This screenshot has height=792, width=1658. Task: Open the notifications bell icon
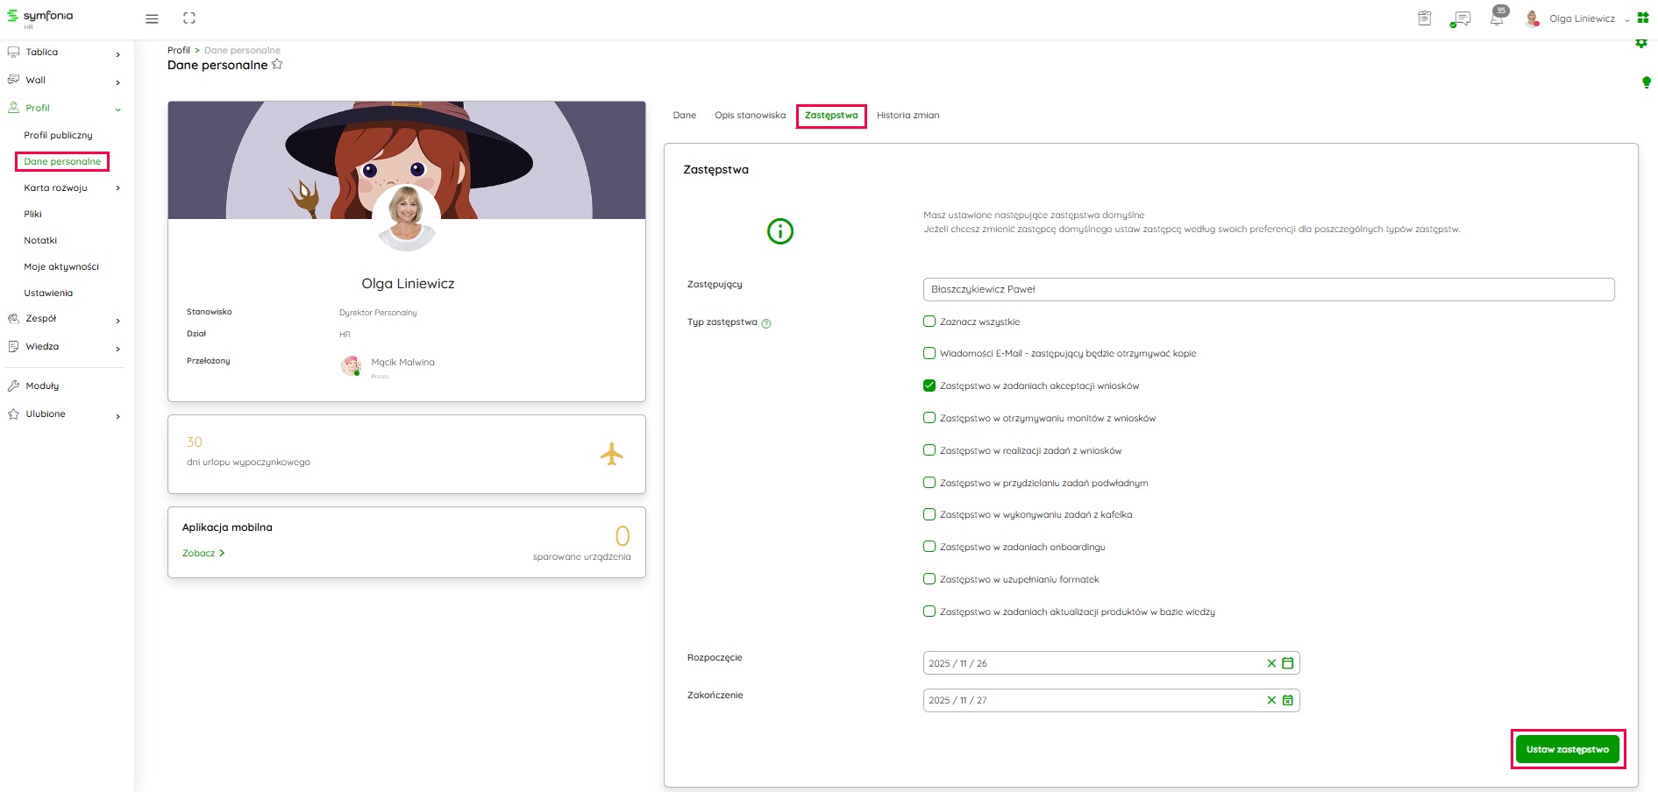(x=1497, y=18)
